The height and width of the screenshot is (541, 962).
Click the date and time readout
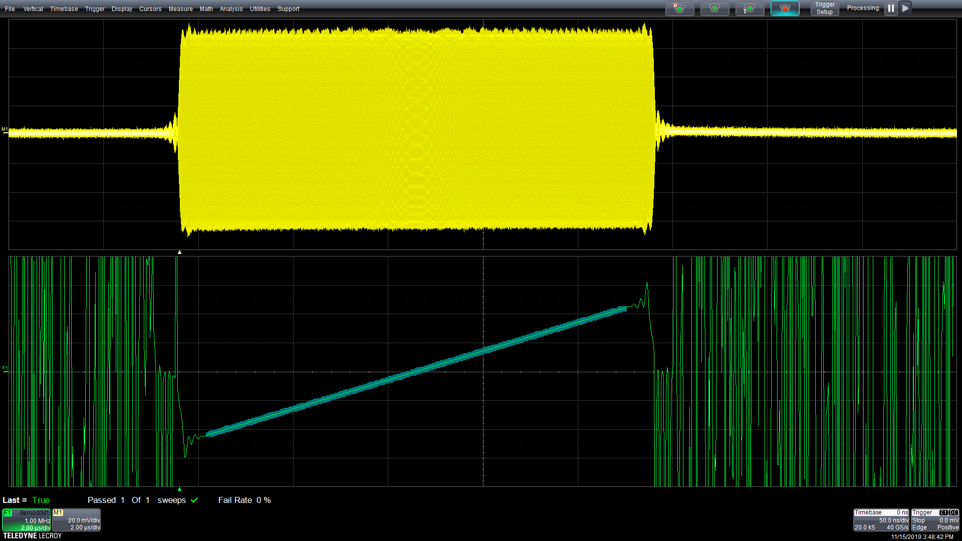tap(922, 536)
